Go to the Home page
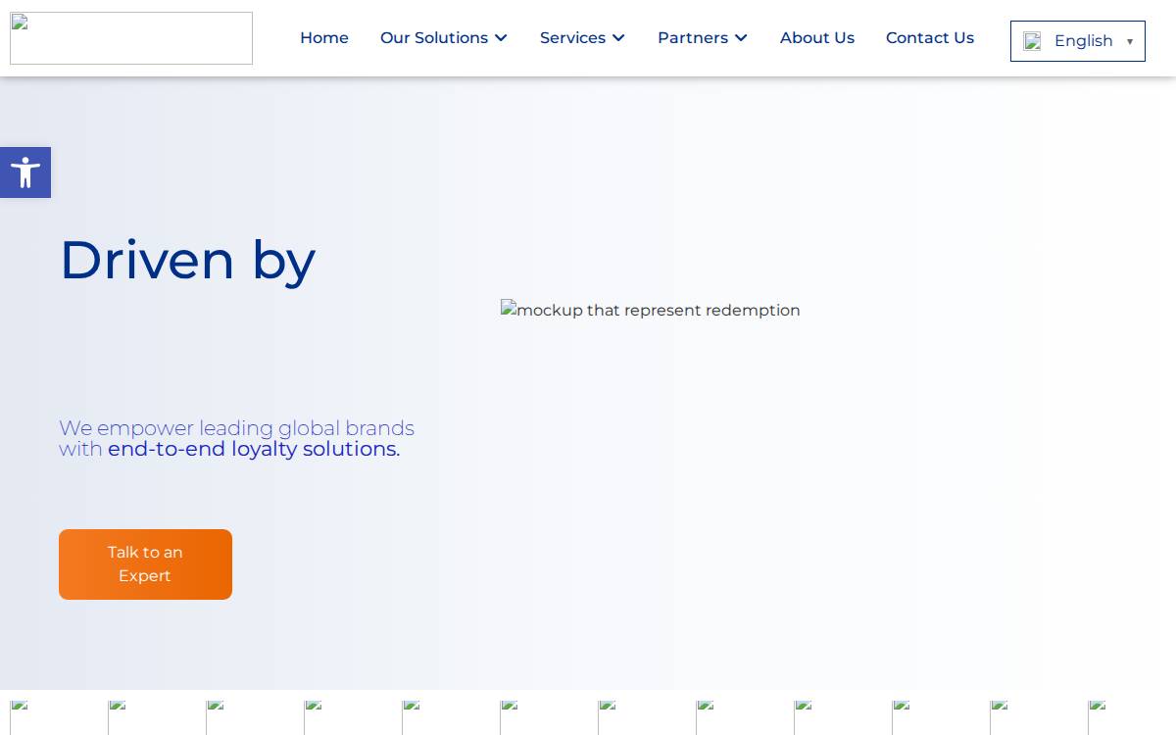1176x735 pixels. point(324,37)
